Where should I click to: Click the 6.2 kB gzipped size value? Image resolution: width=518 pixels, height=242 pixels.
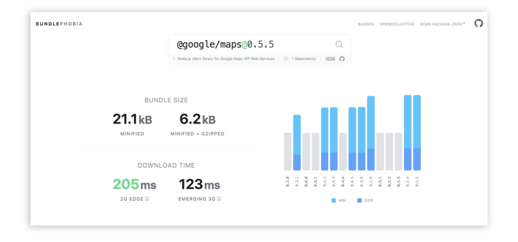coord(197,120)
